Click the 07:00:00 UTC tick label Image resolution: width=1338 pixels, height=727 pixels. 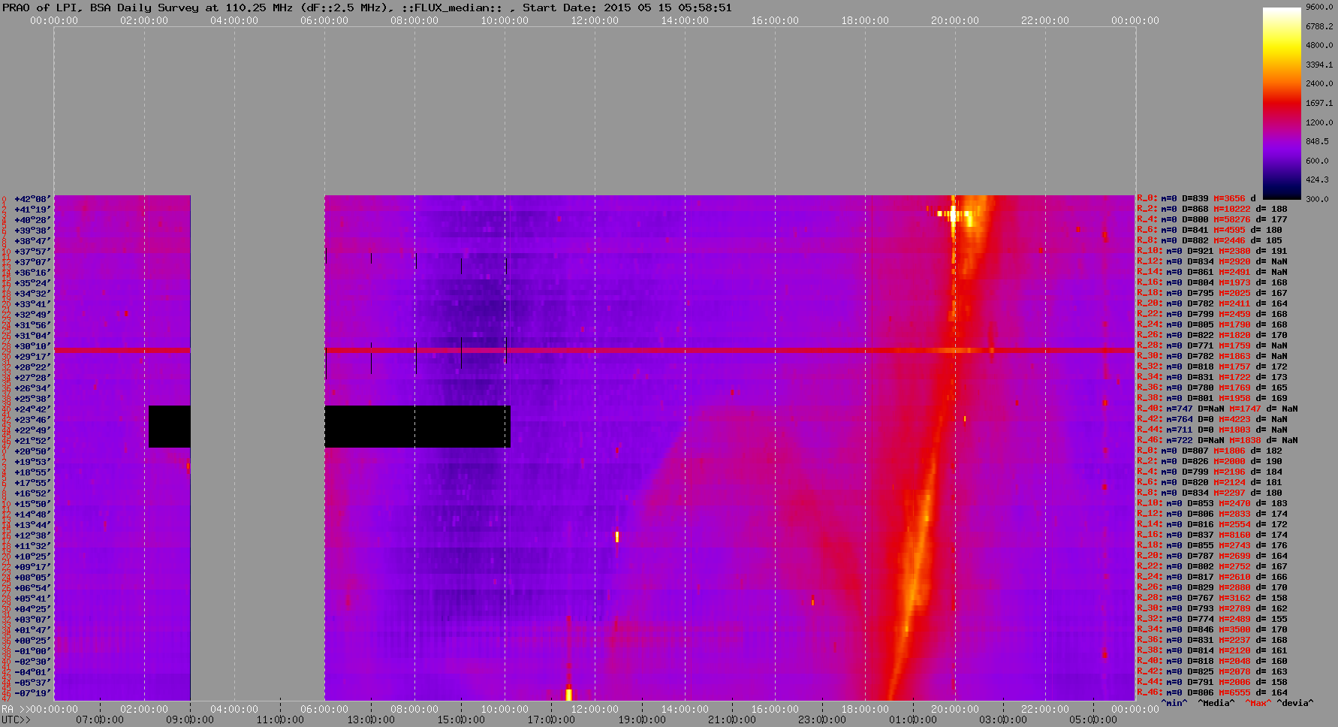tap(100, 719)
